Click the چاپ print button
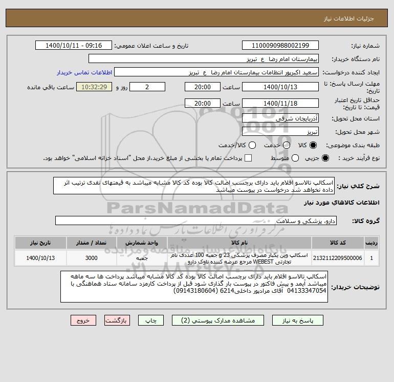This screenshot has height=382, width=394. (x=151, y=320)
